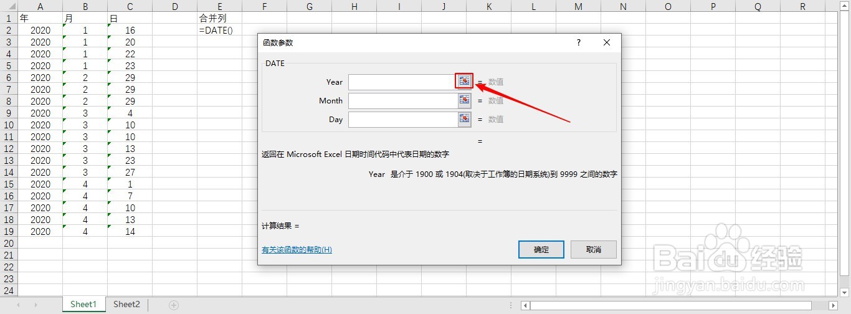The width and height of the screenshot is (851, 314).
Task: Select column D header
Action: click(x=174, y=6)
